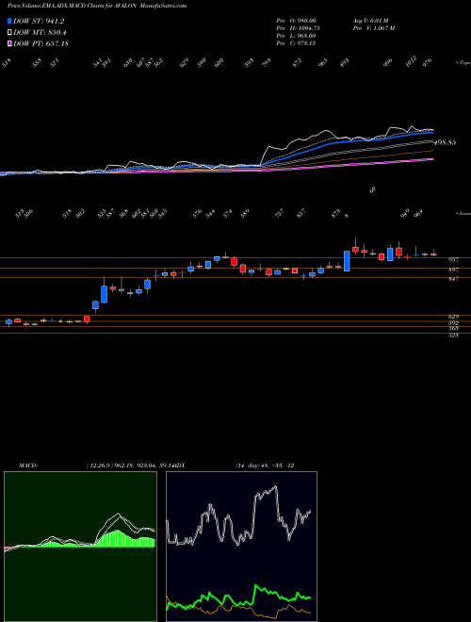Click inside the ADX indicator panel
Viewport: 471px width, 622px height.
[241, 547]
